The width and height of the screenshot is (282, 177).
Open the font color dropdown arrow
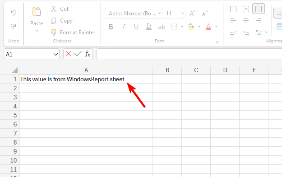pos(217,27)
